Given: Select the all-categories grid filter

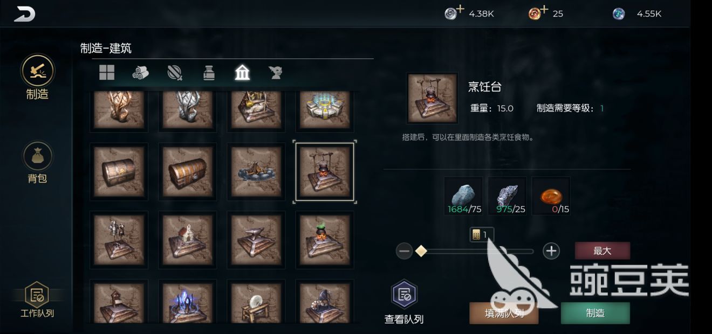Looking at the screenshot, I should (x=107, y=72).
